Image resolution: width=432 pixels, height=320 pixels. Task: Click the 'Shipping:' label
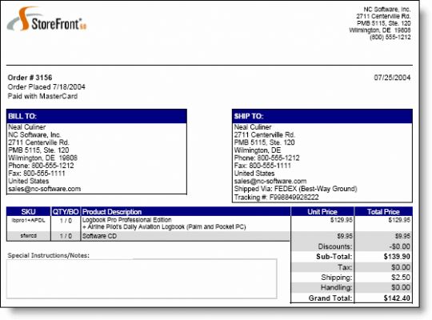[x=337, y=278]
